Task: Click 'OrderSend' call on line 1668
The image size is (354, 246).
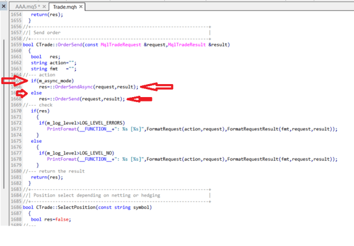Action: [67, 99]
